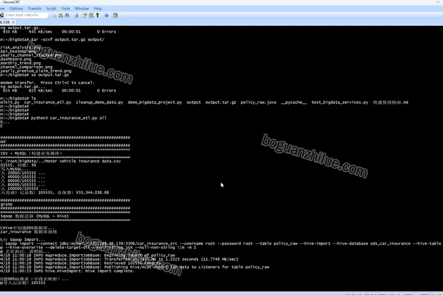Screen dimensions: 443x295
Task: Click the 'sz output.tar.gz' command line
Action: (x=50, y=75)
